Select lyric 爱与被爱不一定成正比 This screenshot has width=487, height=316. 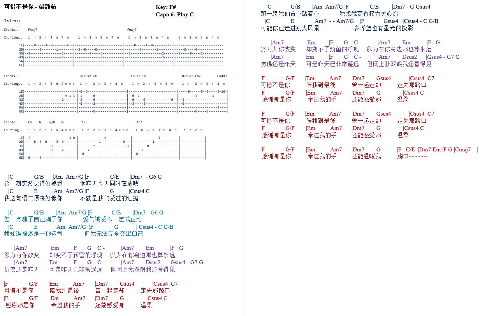click(x=113, y=219)
